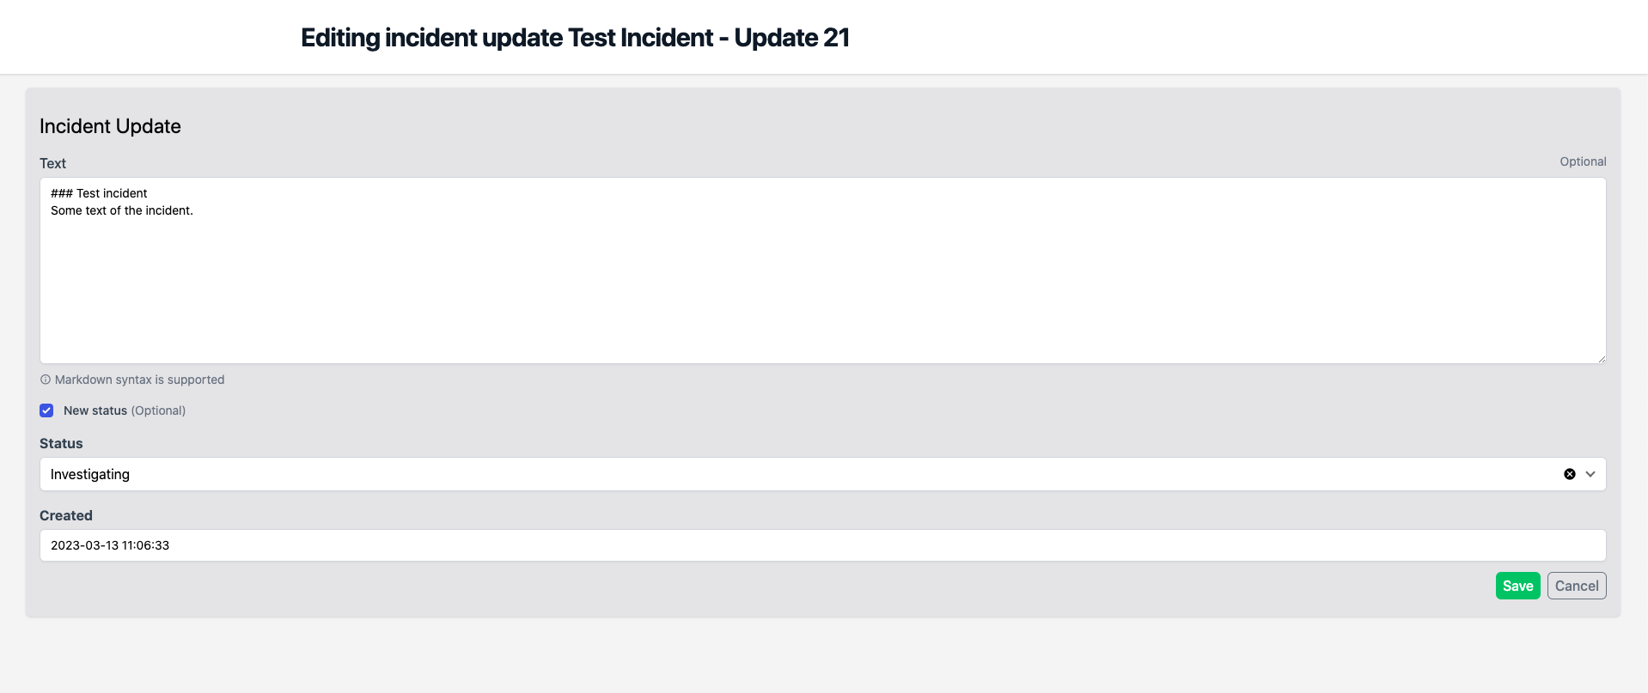The height and width of the screenshot is (693, 1648).
Task: Click the Incident Update section heading
Action: (x=109, y=125)
